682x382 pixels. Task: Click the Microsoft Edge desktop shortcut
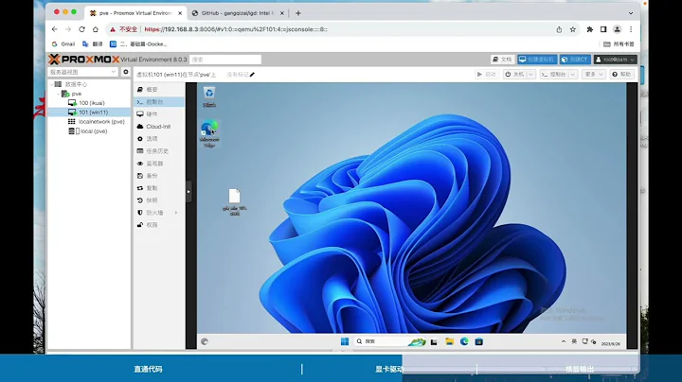pos(209,133)
